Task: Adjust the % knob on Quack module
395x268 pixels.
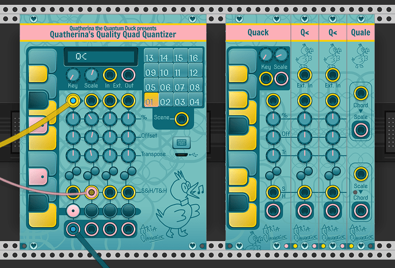Action: [x=273, y=119]
